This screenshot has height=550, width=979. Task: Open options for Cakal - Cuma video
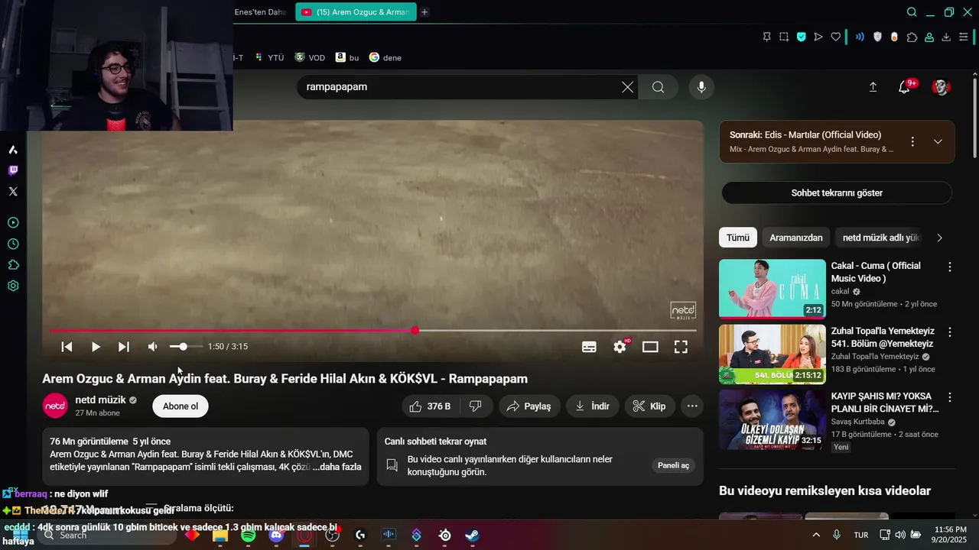tap(950, 267)
